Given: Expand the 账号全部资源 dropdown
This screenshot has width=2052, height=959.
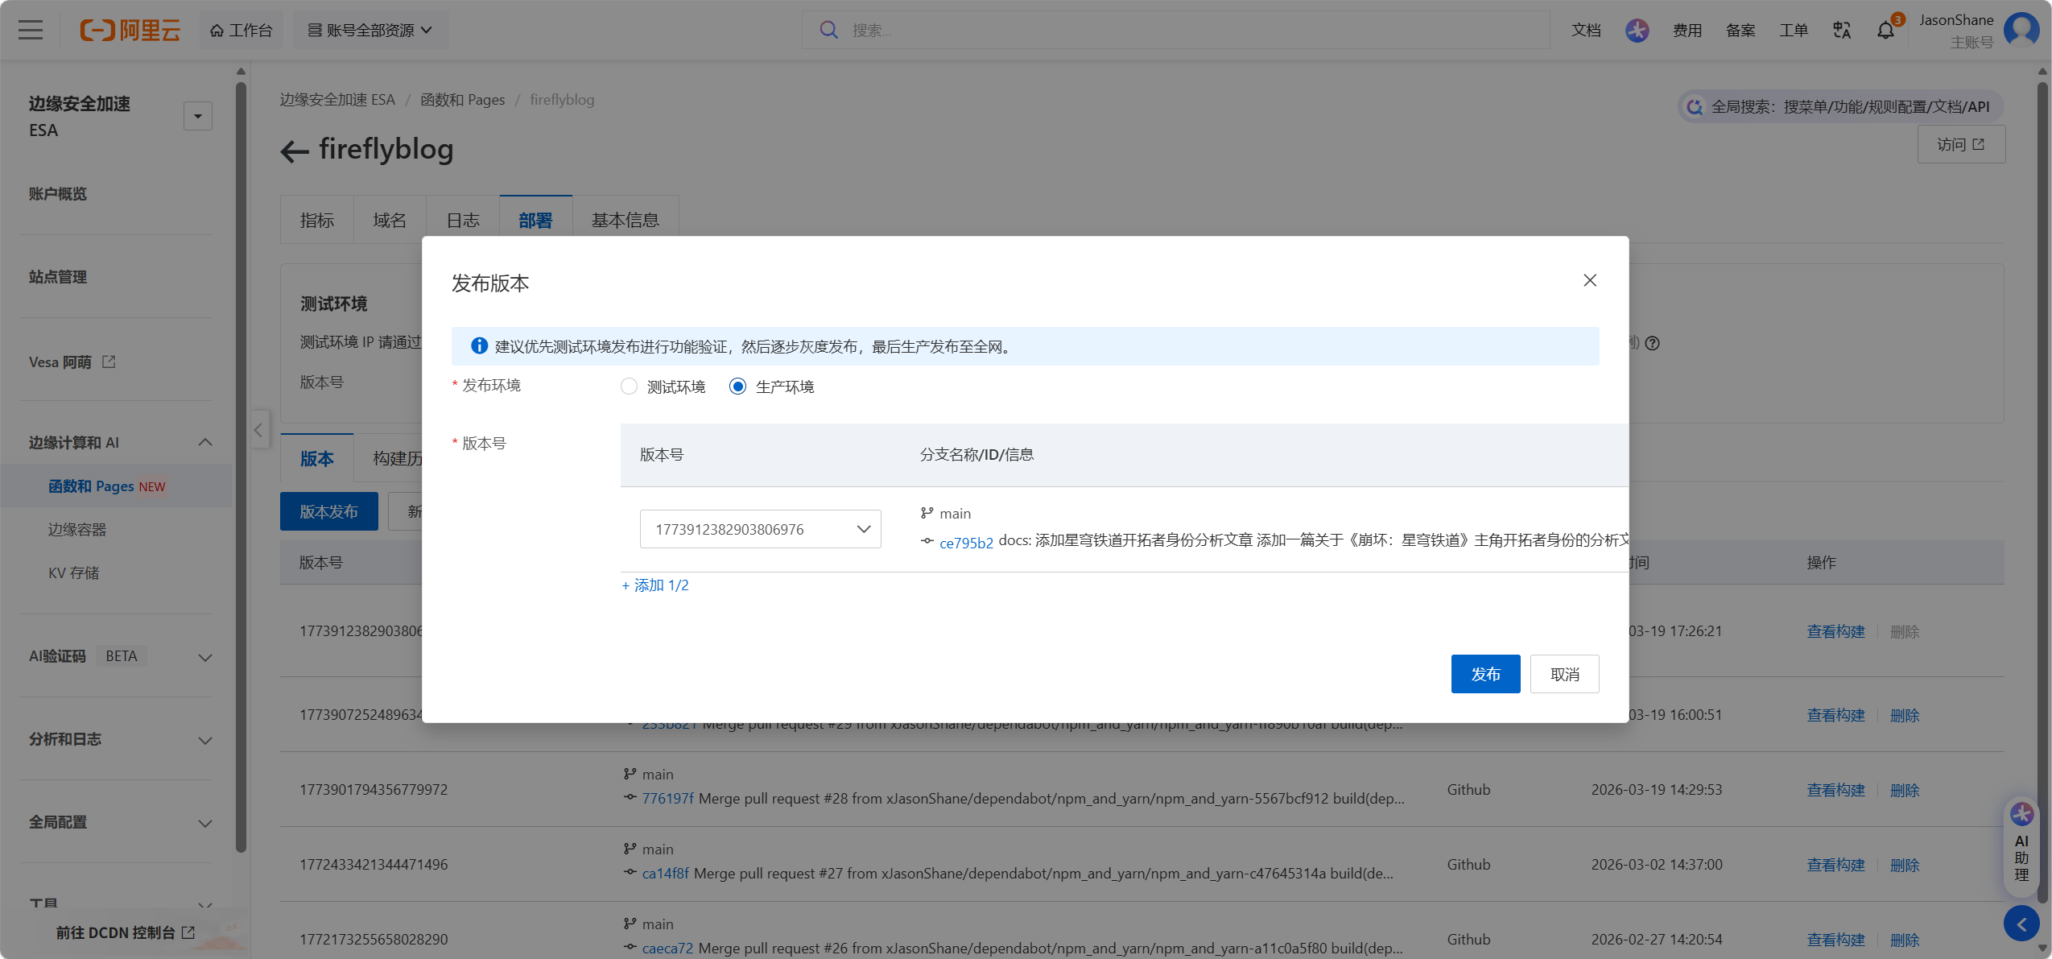Looking at the screenshot, I should 370,31.
